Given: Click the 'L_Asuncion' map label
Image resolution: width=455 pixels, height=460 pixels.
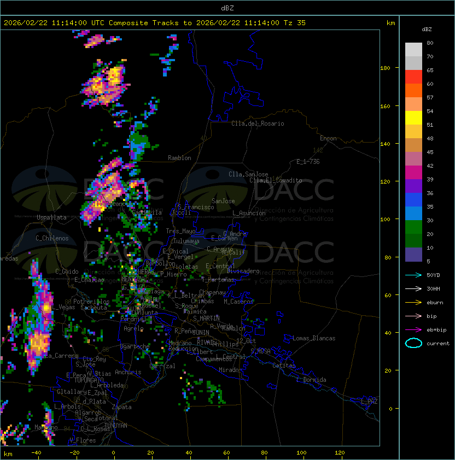Looking at the screenshot, I should tap(249, 213).
